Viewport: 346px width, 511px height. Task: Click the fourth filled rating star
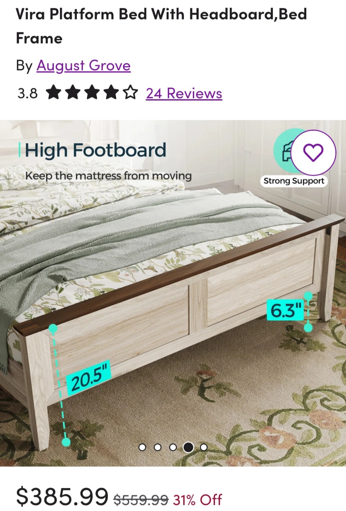point(111,92)
